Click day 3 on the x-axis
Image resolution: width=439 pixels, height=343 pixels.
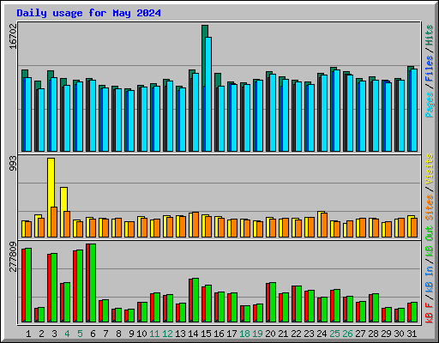54,334
